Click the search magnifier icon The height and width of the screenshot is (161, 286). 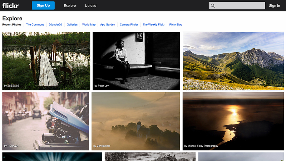point(213,6)
